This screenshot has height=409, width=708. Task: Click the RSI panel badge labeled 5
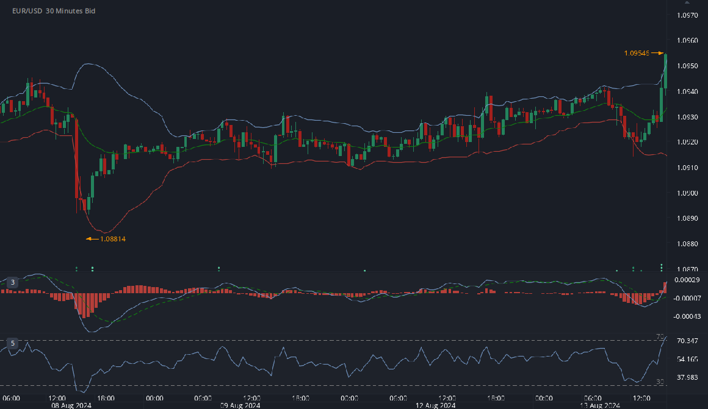click(x=12, y=343)
